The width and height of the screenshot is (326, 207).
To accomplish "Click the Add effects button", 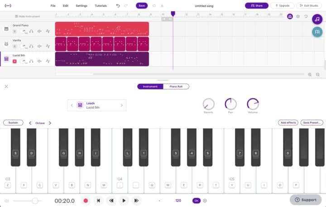I will (288, 123).
